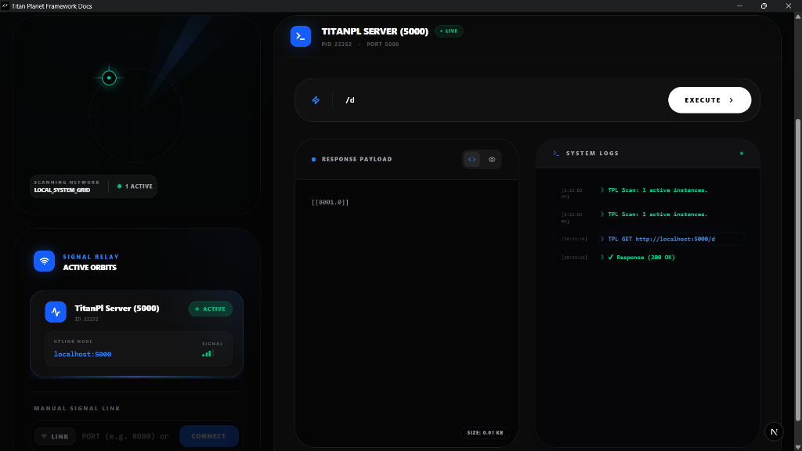Toggle the eye preview in Response Payload panel
Screen dimensions: 802x451
(x=492, y=159)
